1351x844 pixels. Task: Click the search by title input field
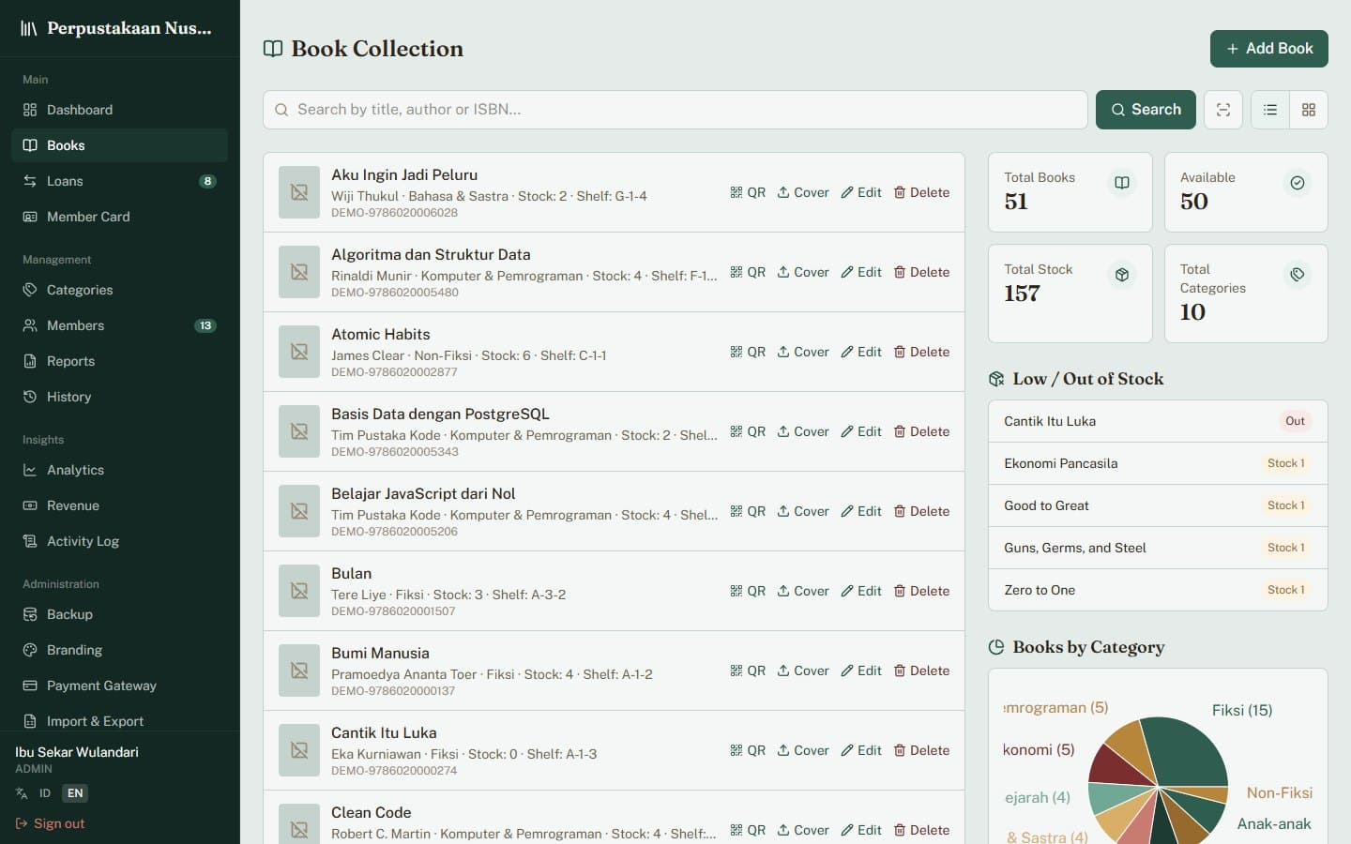(x=675, y=110)
